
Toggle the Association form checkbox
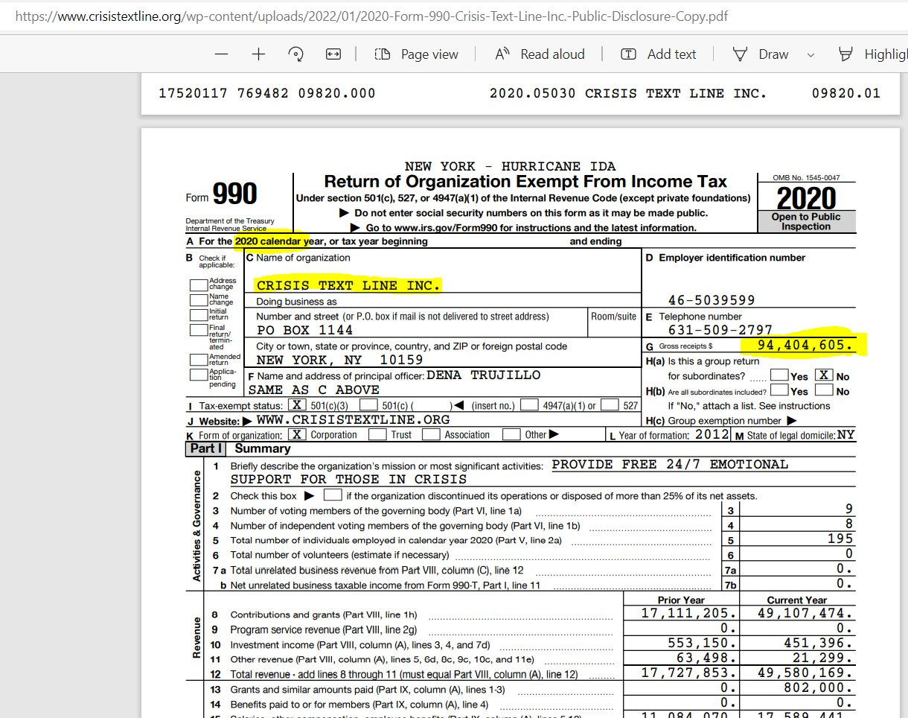[431, 434]
